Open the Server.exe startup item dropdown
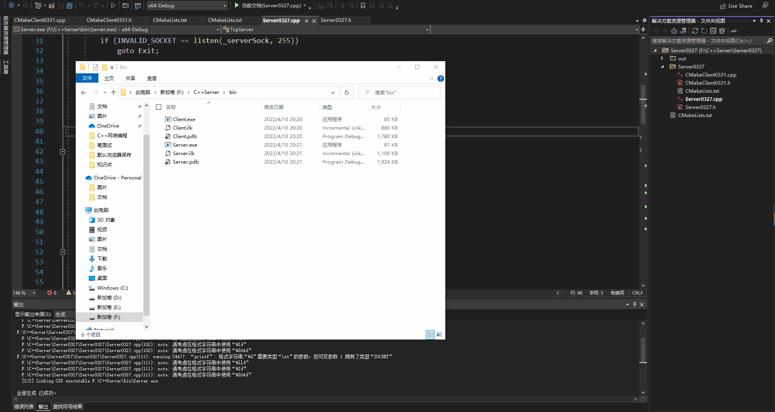Viewport: 775px width, 412px height. pos(218,30)
